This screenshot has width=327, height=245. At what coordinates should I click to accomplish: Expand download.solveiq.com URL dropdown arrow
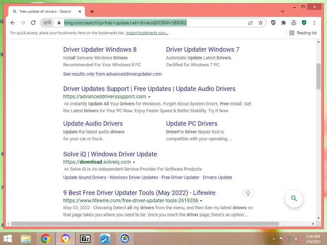[134, 162]
